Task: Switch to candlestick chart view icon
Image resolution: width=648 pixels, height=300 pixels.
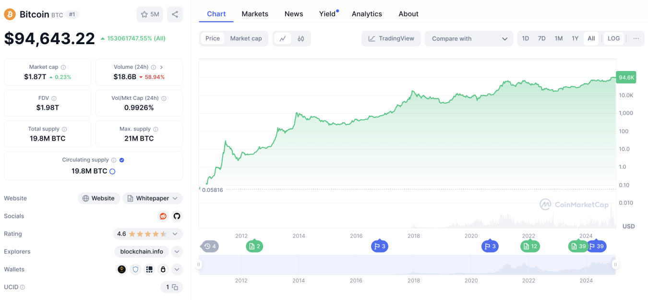Action: (301, 38)
